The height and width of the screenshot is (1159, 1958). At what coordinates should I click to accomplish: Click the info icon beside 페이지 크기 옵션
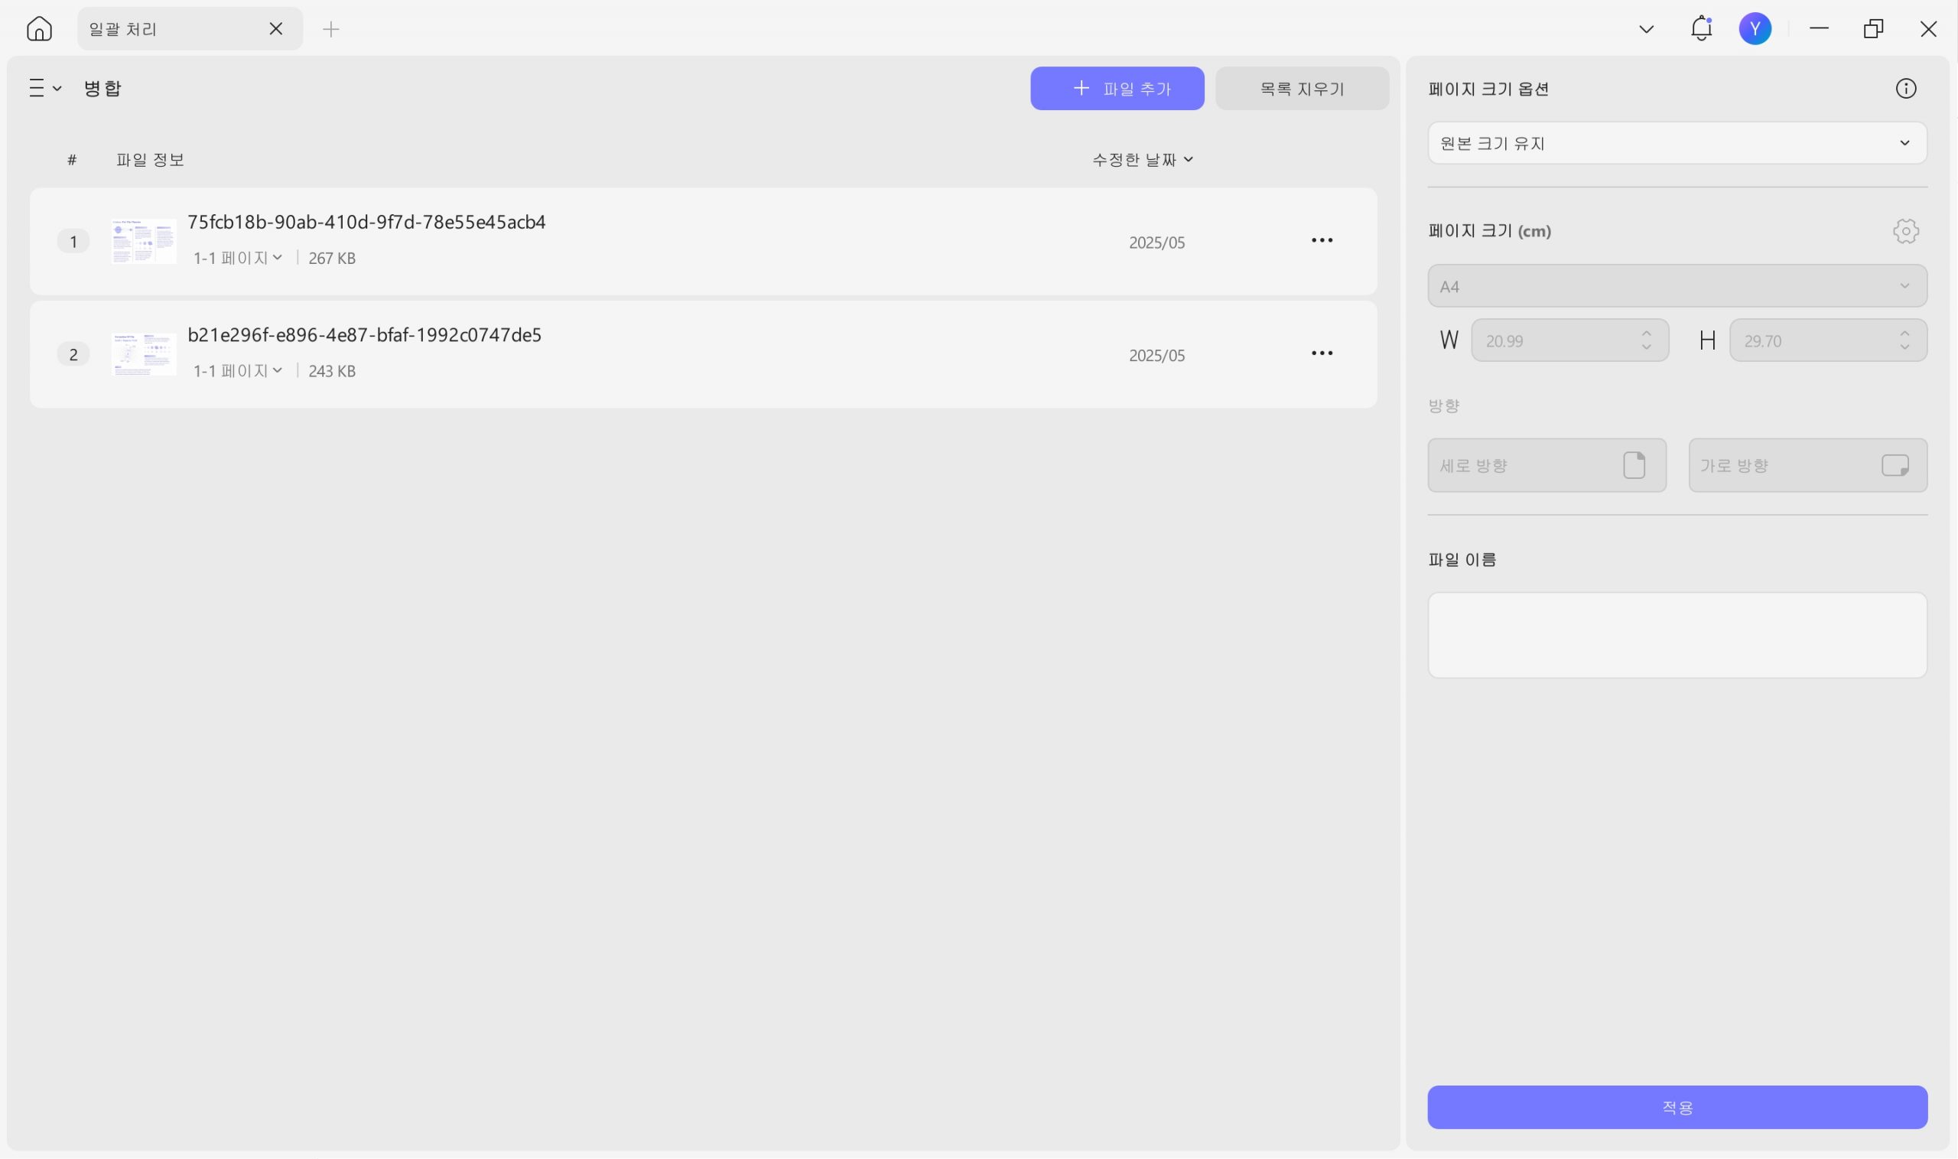pyautogui.click(x=1905, y=88)
